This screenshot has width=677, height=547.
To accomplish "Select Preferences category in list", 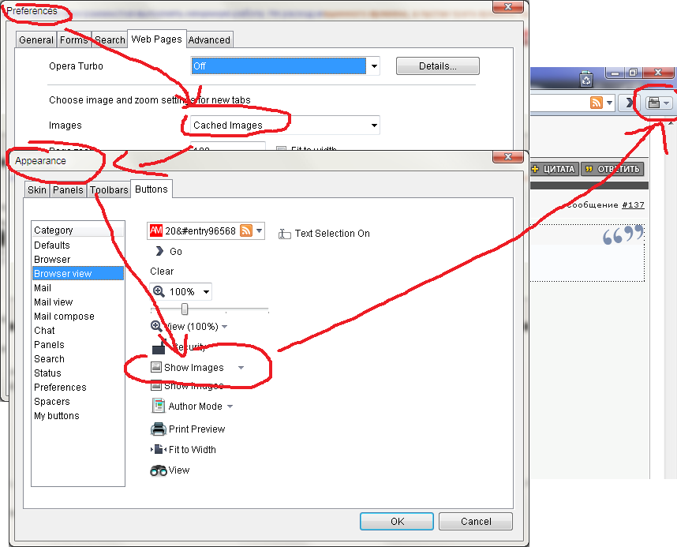I will pyautogui.click(x=77, y=387).
